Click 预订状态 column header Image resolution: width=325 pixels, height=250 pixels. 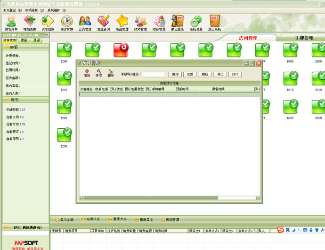(116, 89)
